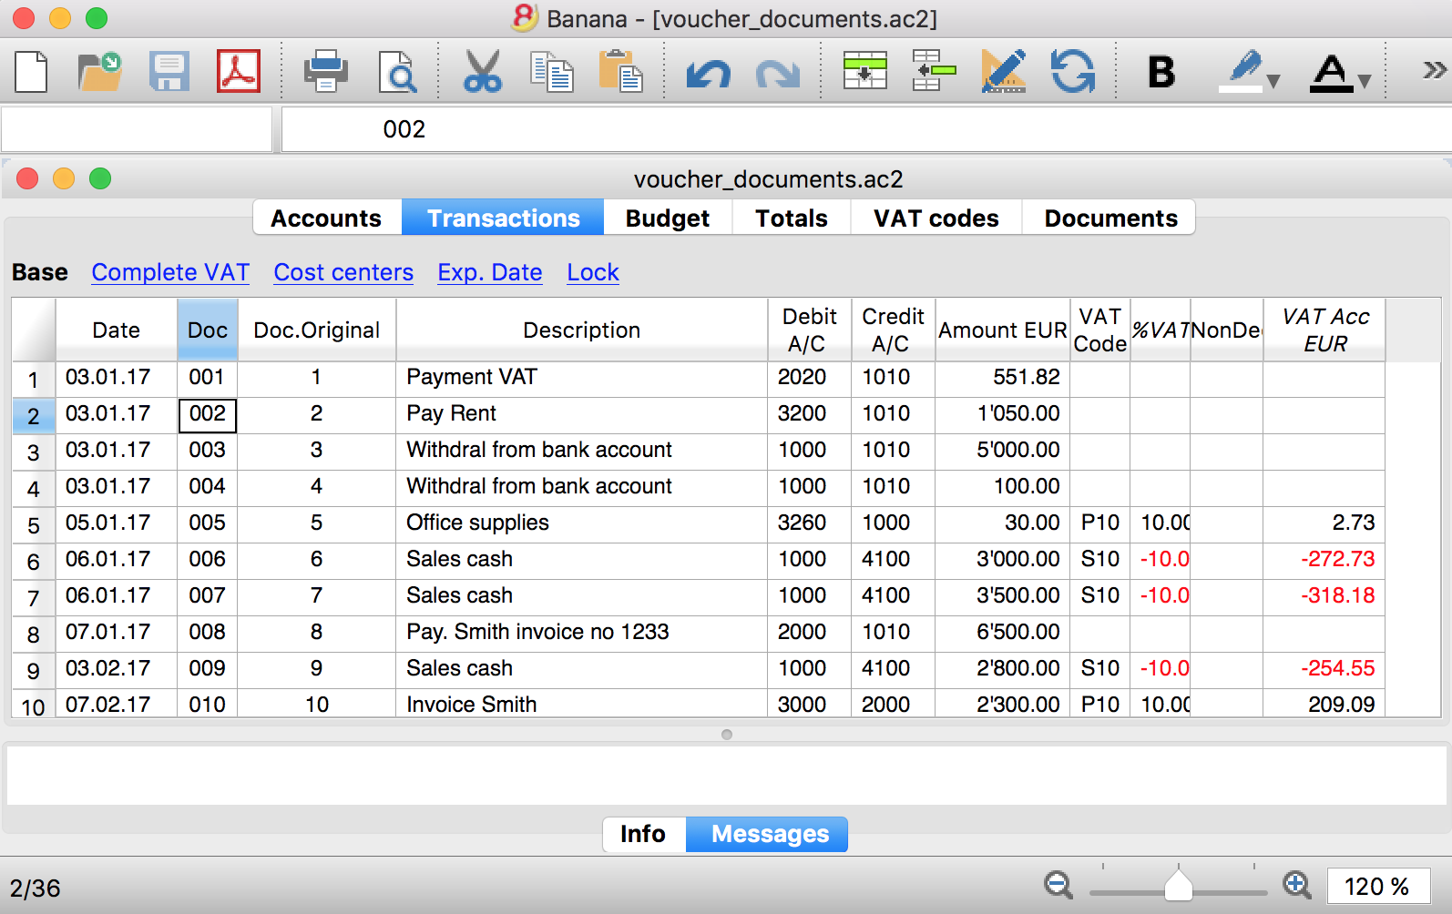1452x914 pixels.
Task: Select the 'Payment VAT' description cell
Action: [581, 378]
